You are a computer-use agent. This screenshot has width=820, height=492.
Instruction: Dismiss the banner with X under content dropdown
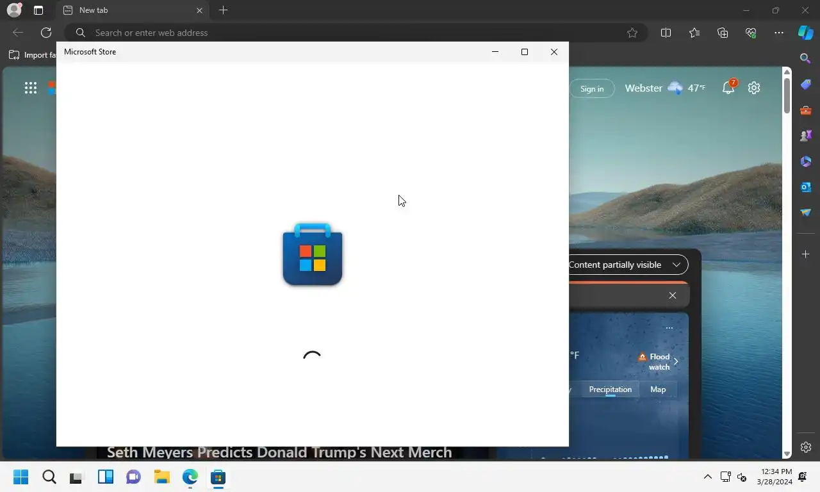coord(672,295)
